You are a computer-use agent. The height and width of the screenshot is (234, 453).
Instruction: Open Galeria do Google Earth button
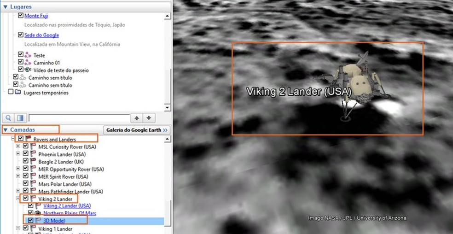pos(137,130)
